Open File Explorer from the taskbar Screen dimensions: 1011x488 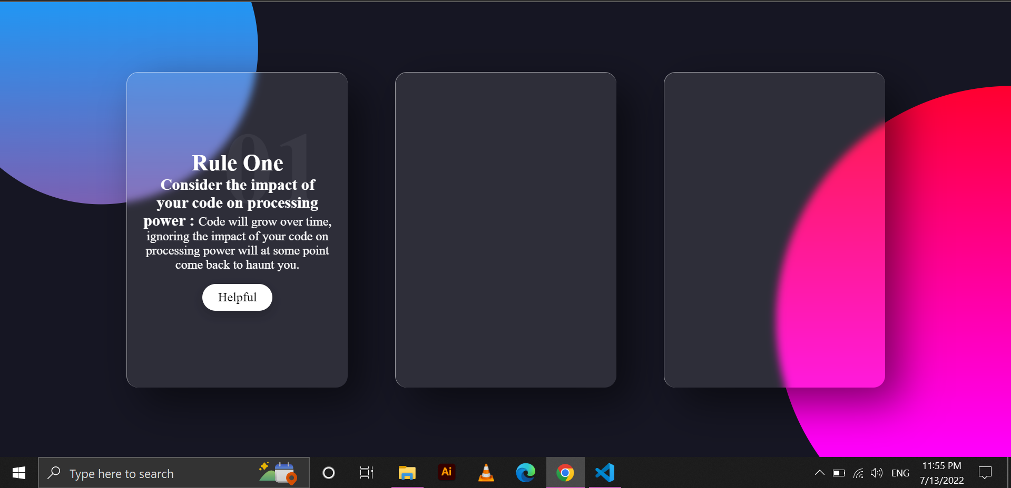coord(407,473)
